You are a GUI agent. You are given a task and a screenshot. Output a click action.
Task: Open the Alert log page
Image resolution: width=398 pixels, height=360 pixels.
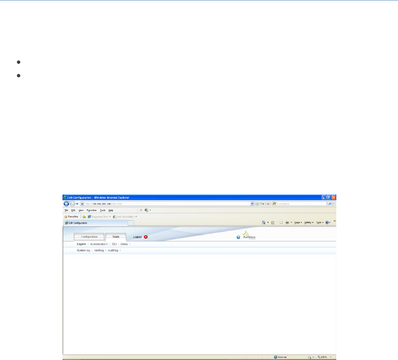pyautogui.click(x=99, y=250)
